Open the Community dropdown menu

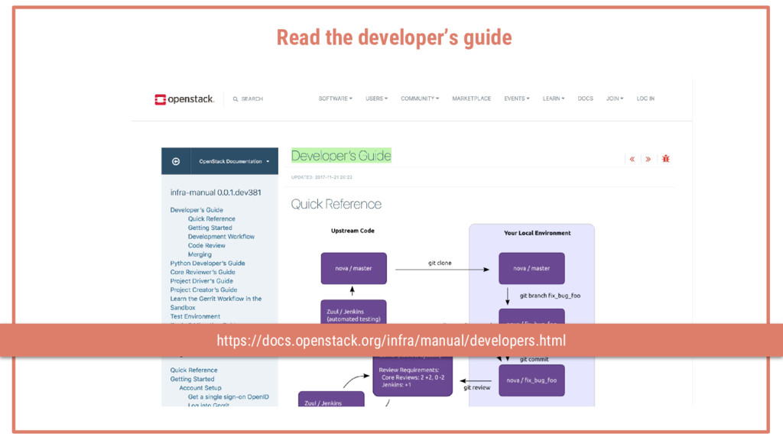(x=420, y=99)
